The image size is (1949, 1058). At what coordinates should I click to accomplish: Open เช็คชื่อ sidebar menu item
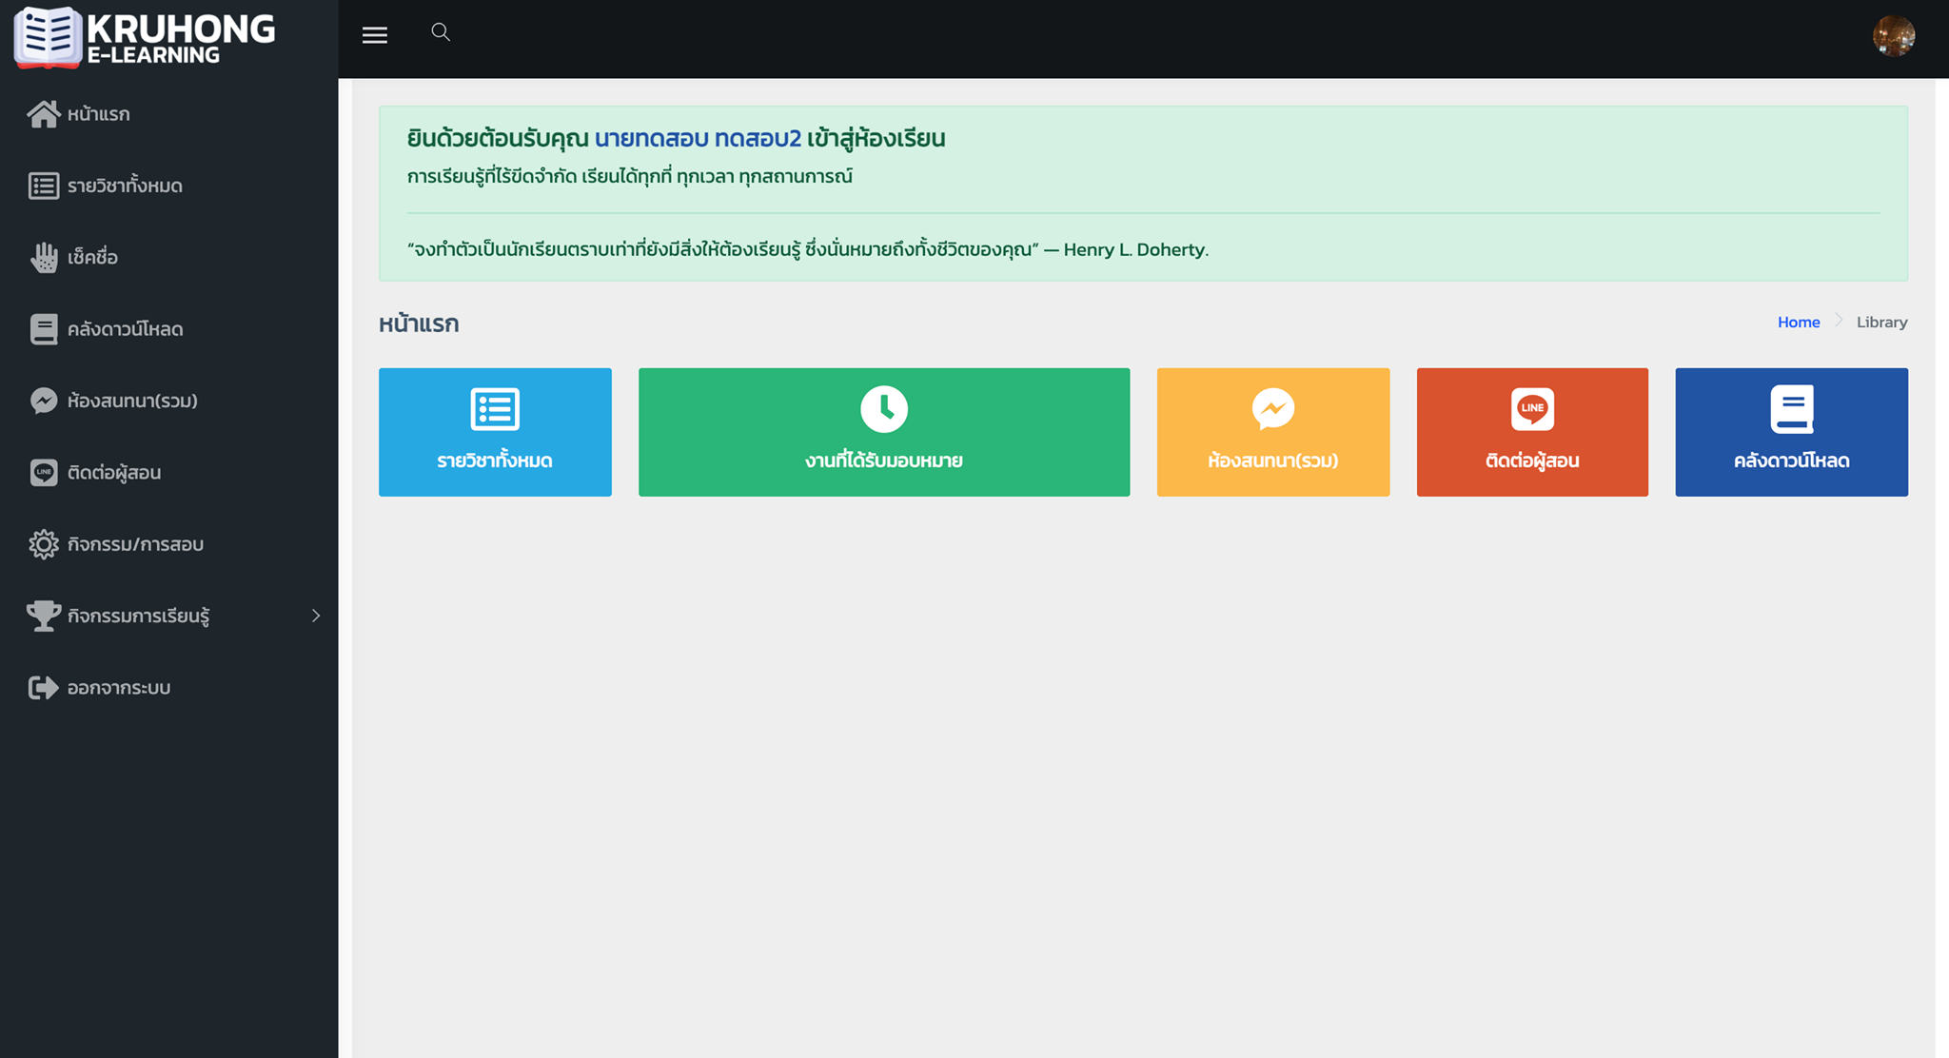92,257
